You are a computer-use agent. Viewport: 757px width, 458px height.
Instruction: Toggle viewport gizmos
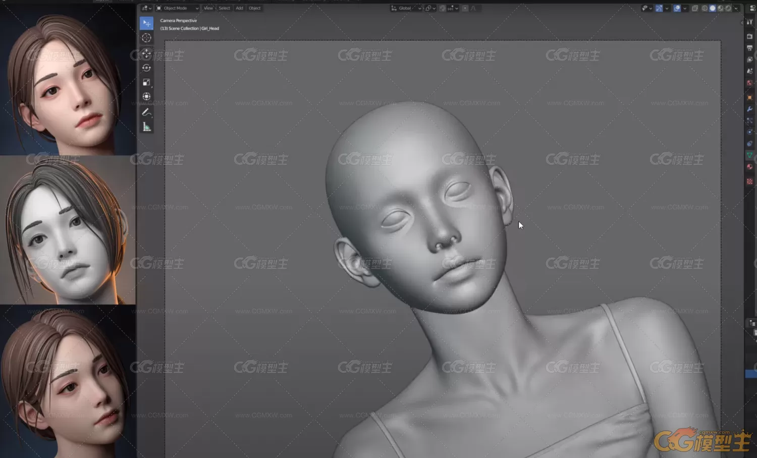pyautogui.click(x=659, y=8)
